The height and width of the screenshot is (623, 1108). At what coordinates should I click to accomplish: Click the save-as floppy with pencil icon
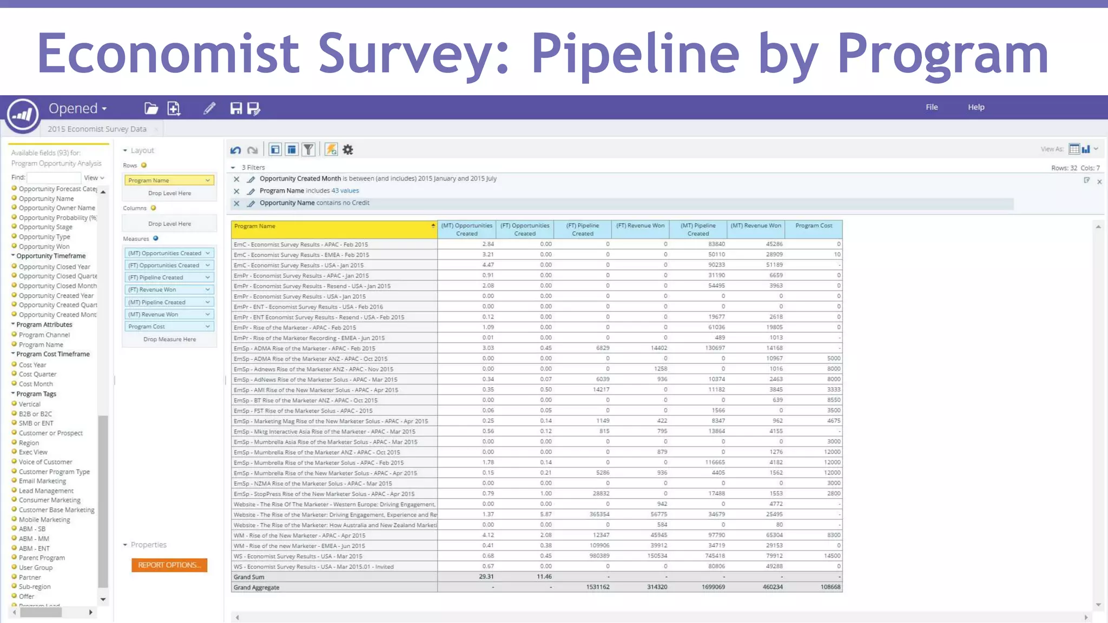tap(253, 108)
